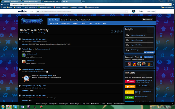Open Photos in the sub navigation

[83, 23]
